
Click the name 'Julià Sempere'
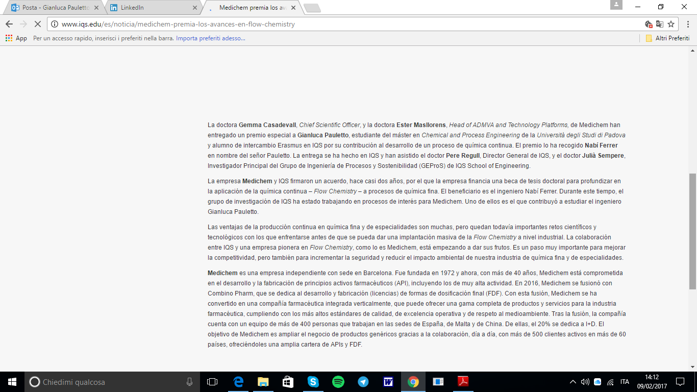pyautogui.click(x=603, y=156)
